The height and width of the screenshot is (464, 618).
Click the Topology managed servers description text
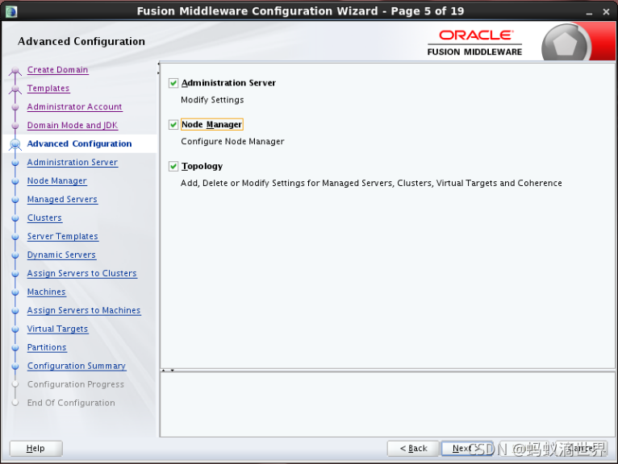(371, 183)
